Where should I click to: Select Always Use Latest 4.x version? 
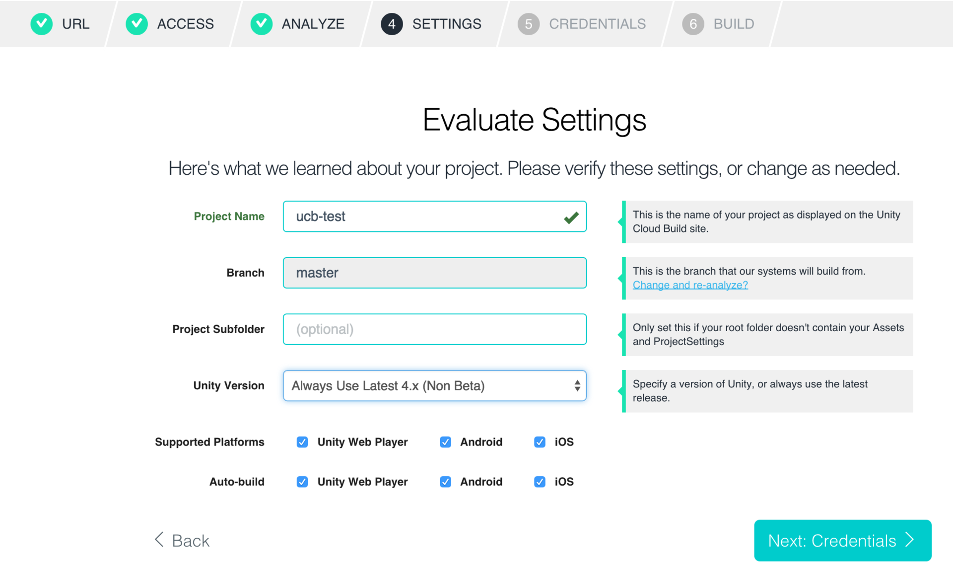434,386
